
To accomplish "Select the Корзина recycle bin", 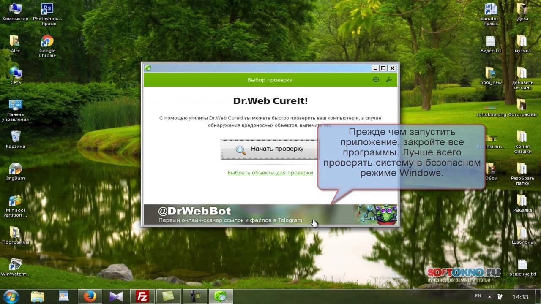I will tap(15, 139).
